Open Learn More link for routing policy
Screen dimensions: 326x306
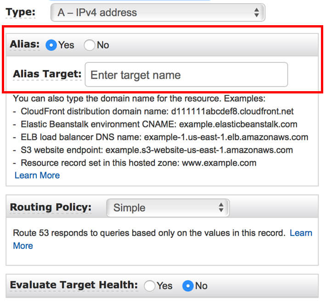[x=301, y=233]
